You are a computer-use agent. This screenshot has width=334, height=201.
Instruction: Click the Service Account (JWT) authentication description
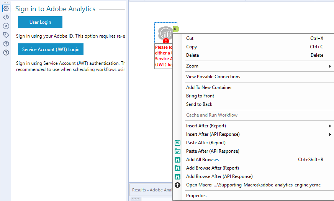[70, 66]
